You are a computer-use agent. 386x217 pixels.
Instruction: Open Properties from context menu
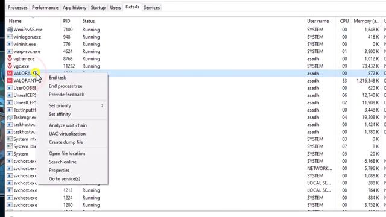(59, 171)
